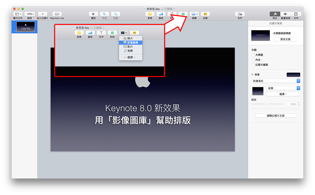Open the 格式 format inspector

pos(275,14)
